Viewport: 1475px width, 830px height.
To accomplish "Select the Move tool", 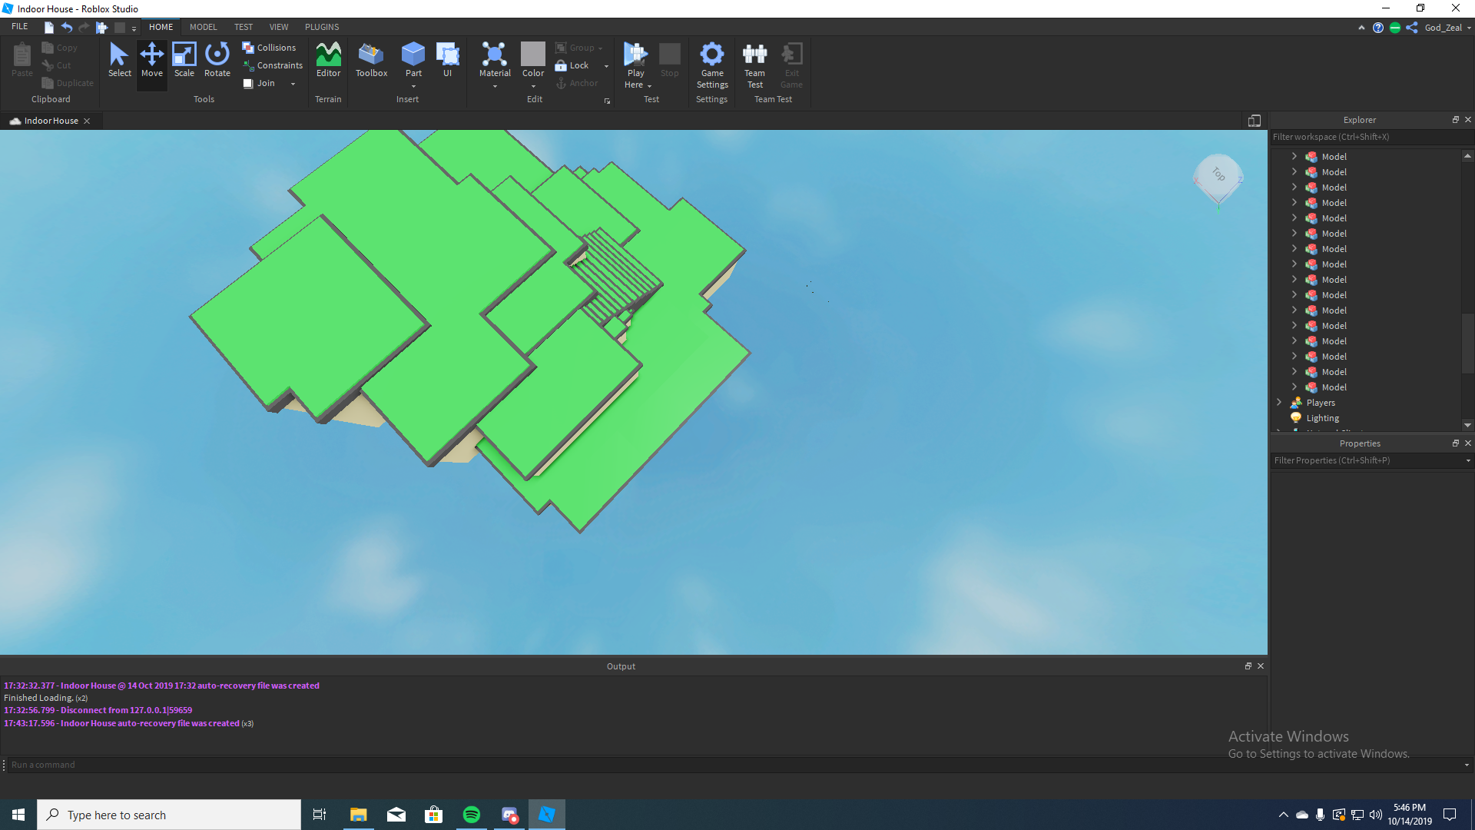I will (x=151, y=61).
